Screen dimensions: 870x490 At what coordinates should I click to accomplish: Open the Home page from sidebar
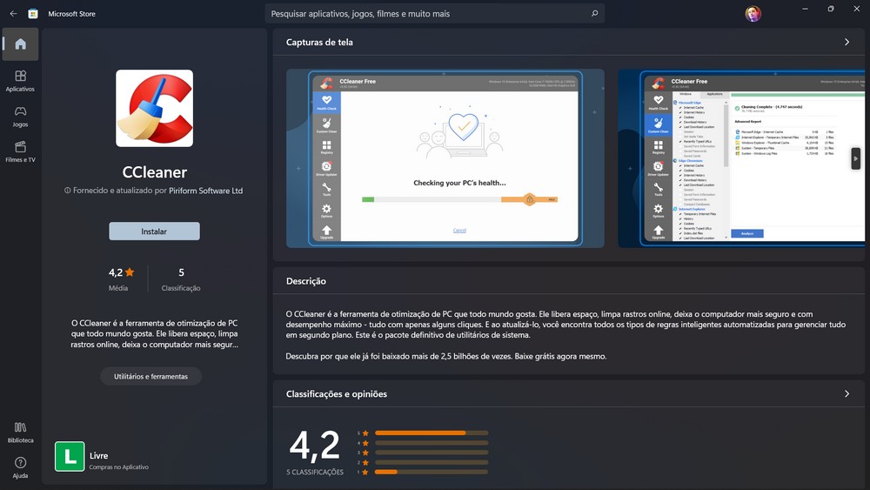tap(20, 44)
